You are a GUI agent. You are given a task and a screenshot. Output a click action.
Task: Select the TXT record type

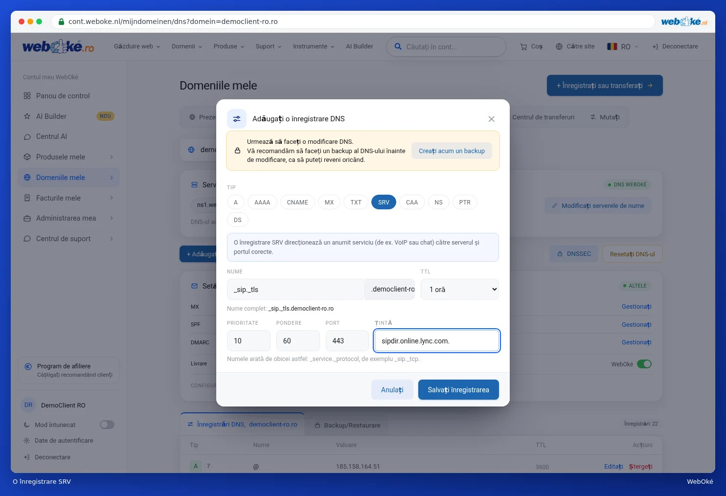tap(356, 203)
